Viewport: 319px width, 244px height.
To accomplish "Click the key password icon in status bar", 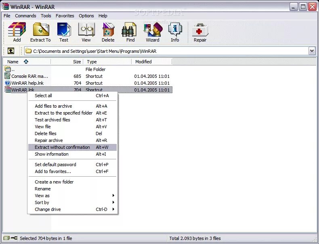I will (14, 238).
